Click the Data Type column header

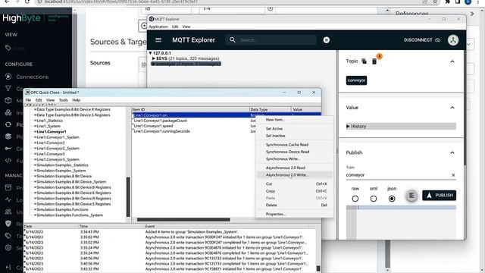click(x=270, y=109)
